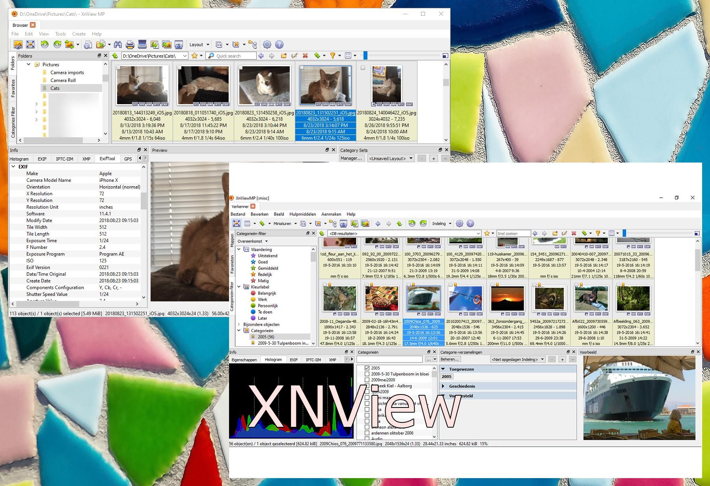Check the ardennen oktober 2006 category
The width and height of the screenshot is (710, 486).
[x=367, y=433]
